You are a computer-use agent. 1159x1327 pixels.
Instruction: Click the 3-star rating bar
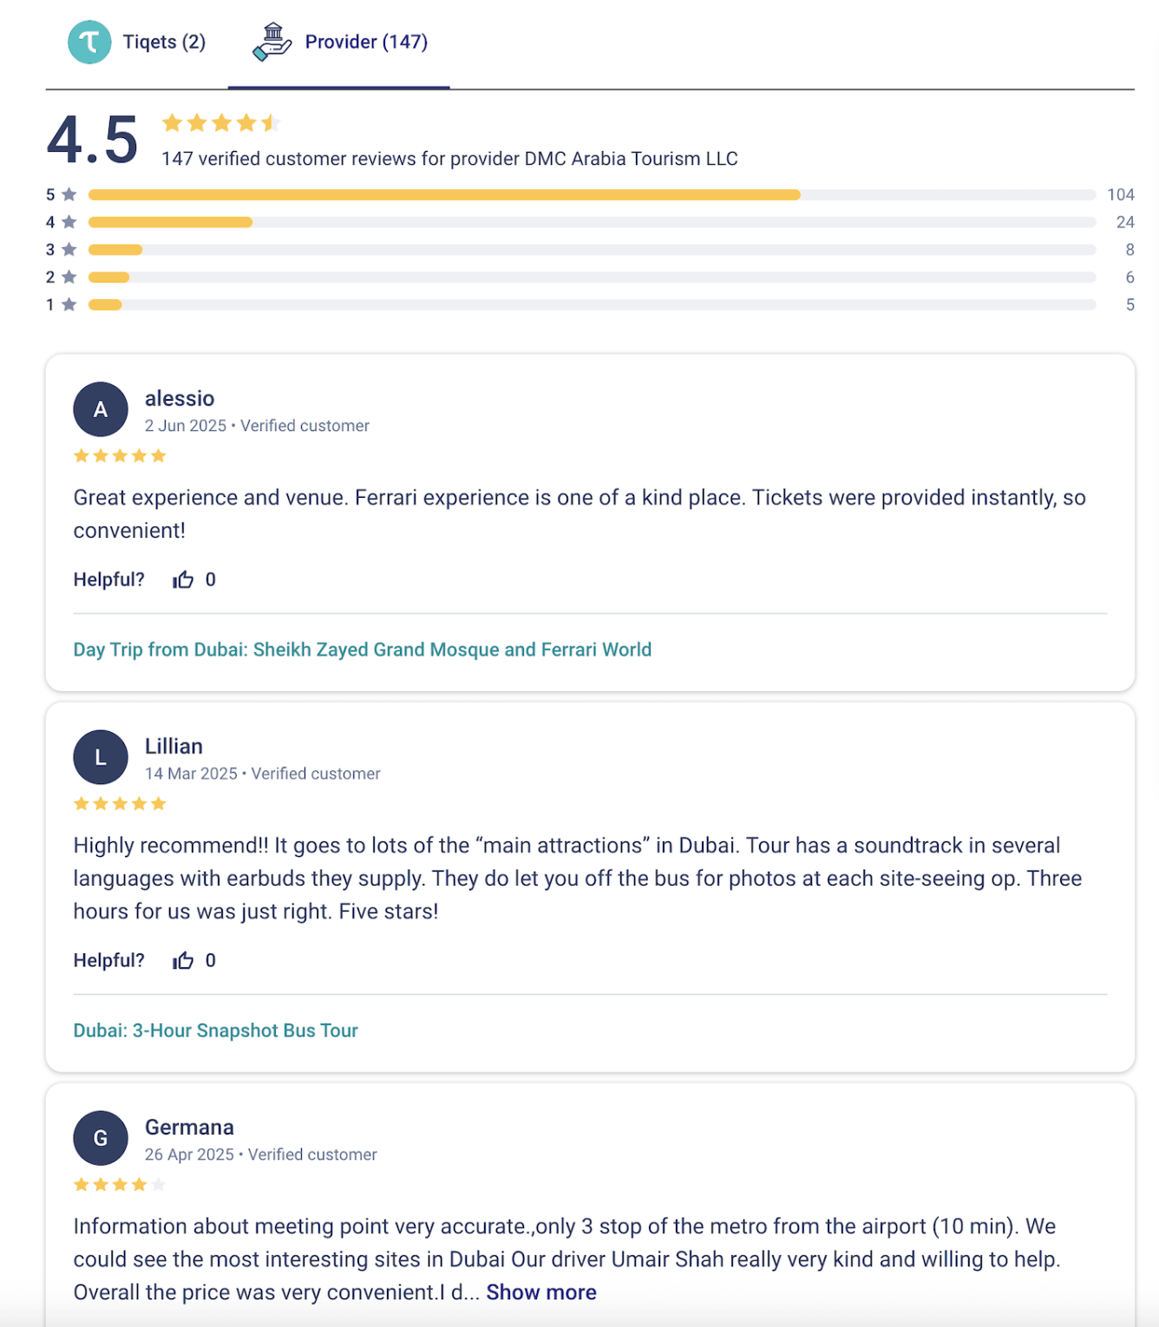tap(592, 250)
